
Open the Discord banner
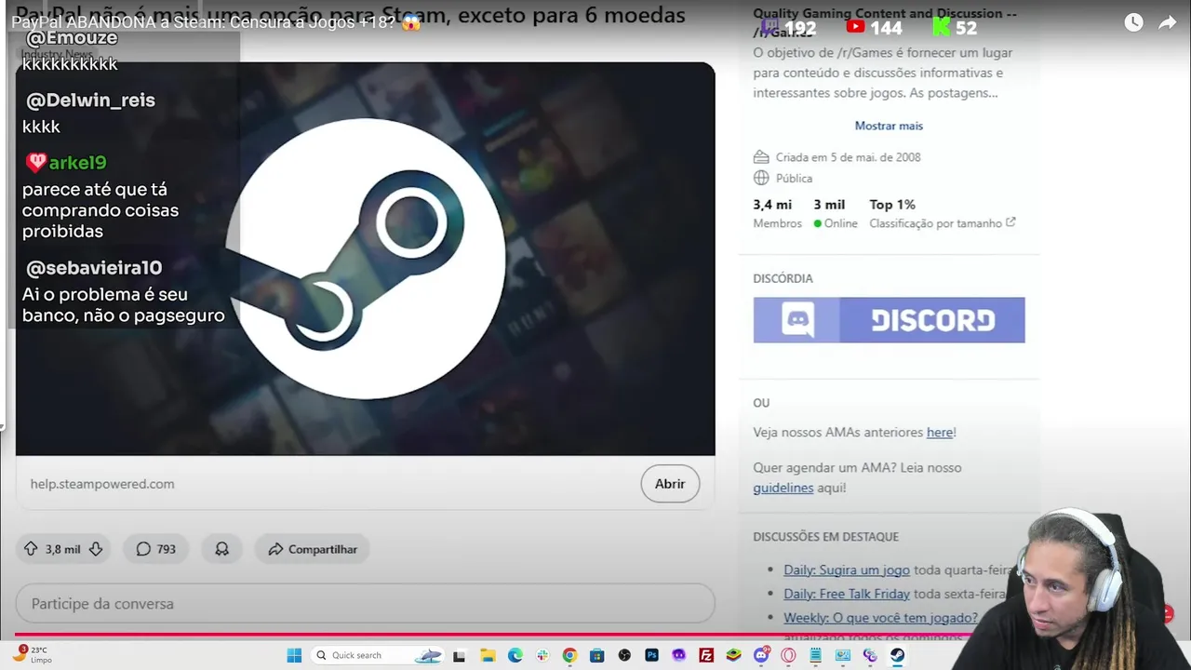click(889, 320)
